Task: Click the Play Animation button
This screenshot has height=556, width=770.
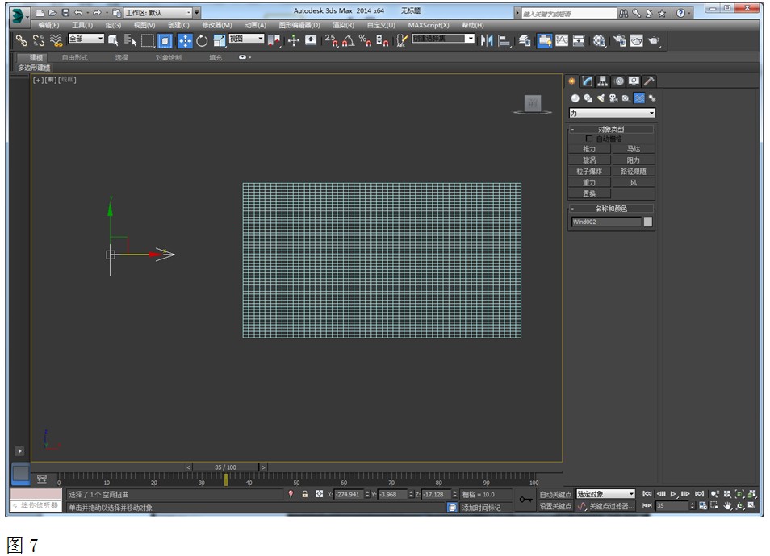Action: pos(673,494)
